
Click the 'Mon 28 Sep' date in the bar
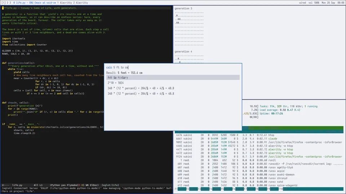[328, 3]
